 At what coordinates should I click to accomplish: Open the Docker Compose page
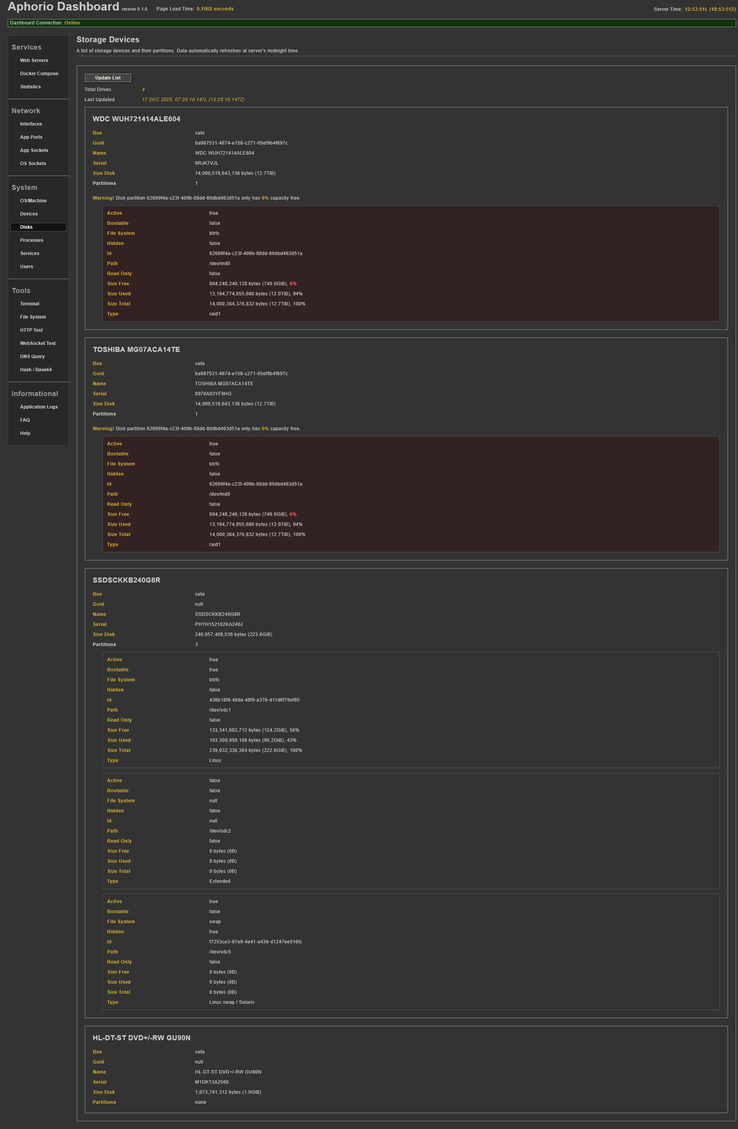(39, 74)
